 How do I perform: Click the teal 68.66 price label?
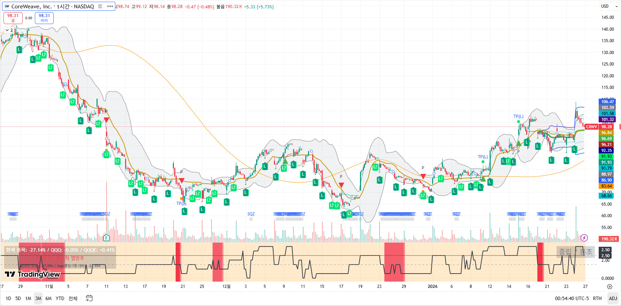pyautogui.click(x=606, y=196)
